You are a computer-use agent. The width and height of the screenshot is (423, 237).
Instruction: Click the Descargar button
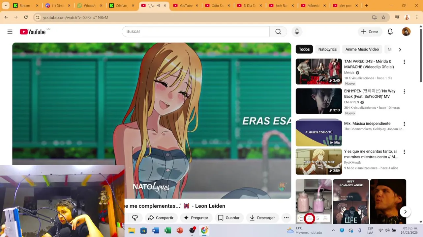(x=262, y=218)
